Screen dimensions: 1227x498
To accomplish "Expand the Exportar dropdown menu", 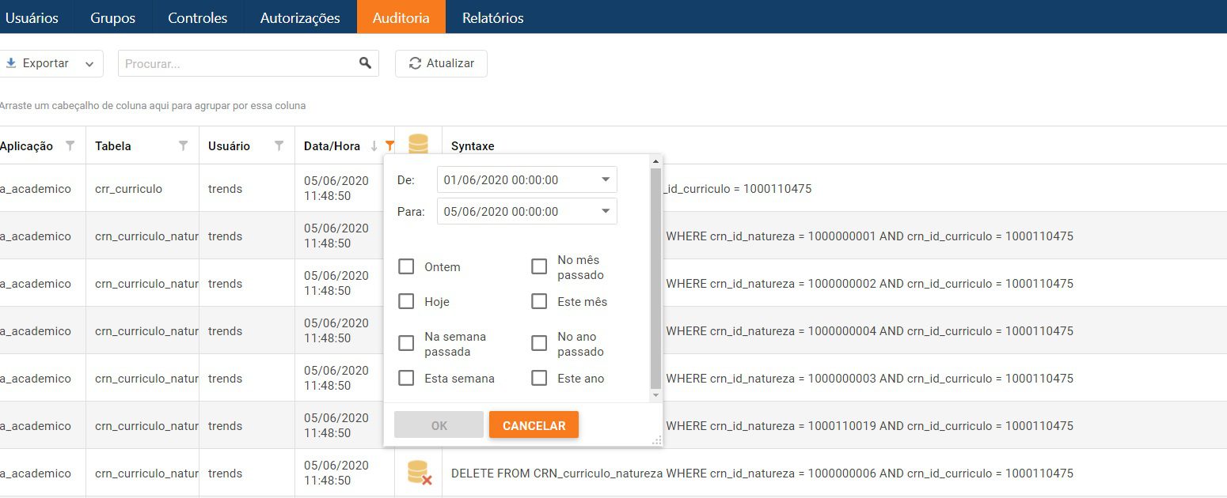I will tap(89, 63).
